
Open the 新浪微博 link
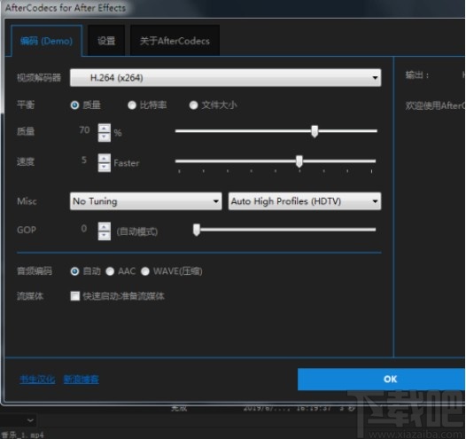coord(82,380)
